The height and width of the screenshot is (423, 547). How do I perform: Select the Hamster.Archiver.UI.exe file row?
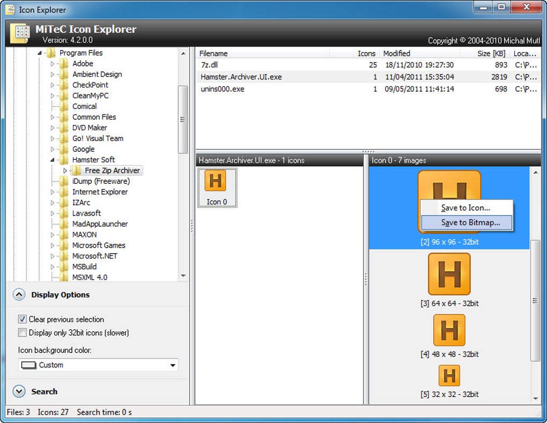click(x=368, y=77)
